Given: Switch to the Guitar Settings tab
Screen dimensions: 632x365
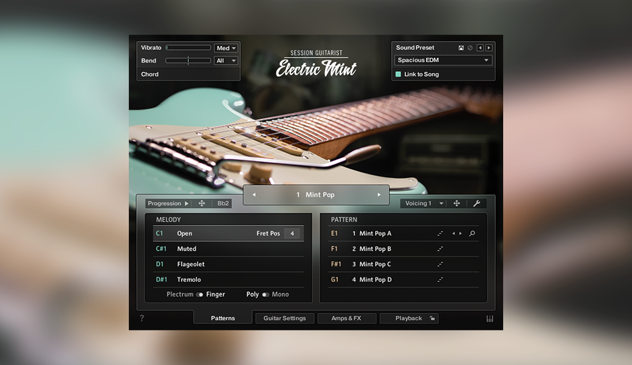Looking at the screenshot, I should [284, 318].
